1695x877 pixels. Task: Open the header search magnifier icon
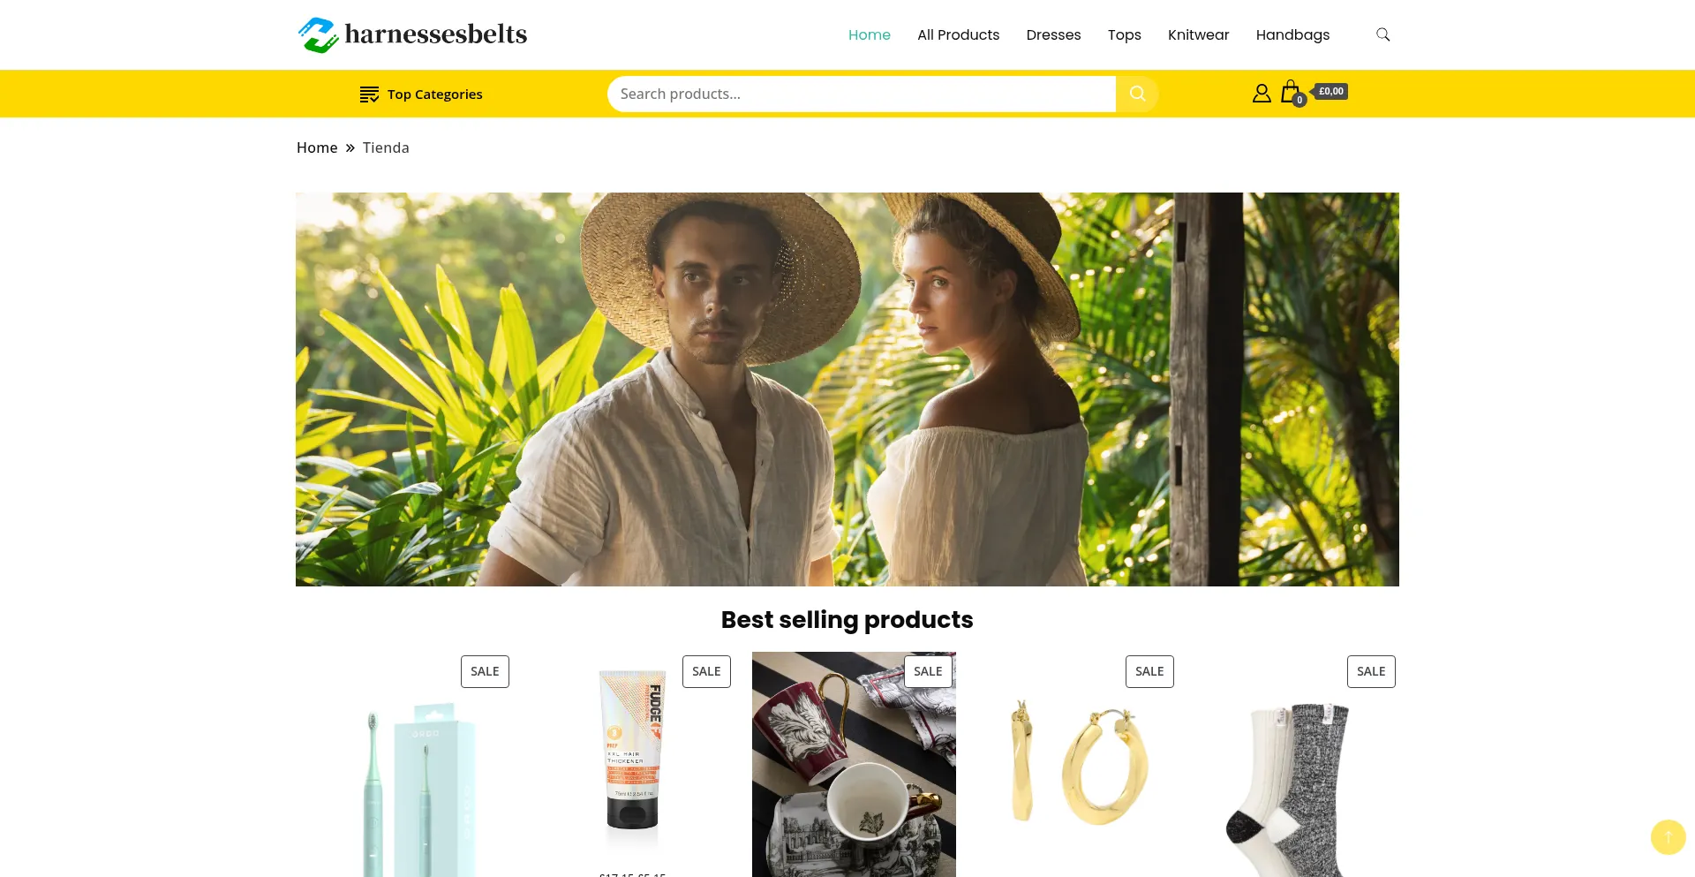(x=1382, y=34)
